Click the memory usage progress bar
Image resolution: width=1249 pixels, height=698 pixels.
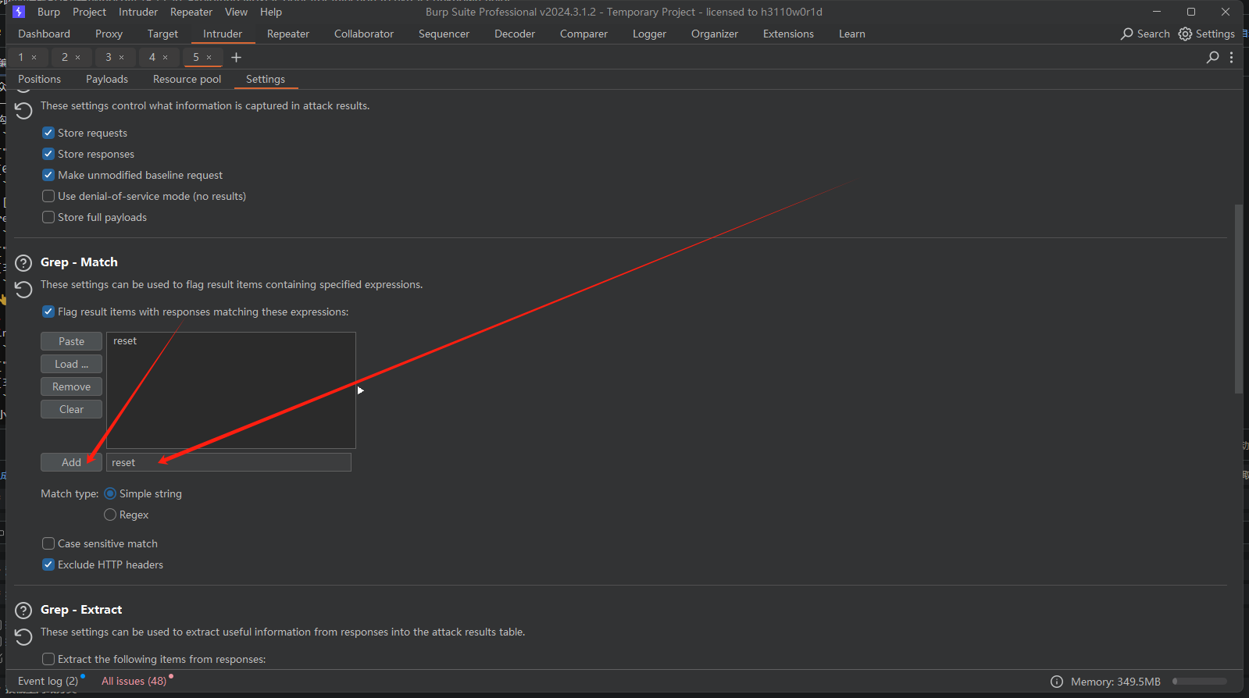pyautogui.click(x=1199, y=682)
